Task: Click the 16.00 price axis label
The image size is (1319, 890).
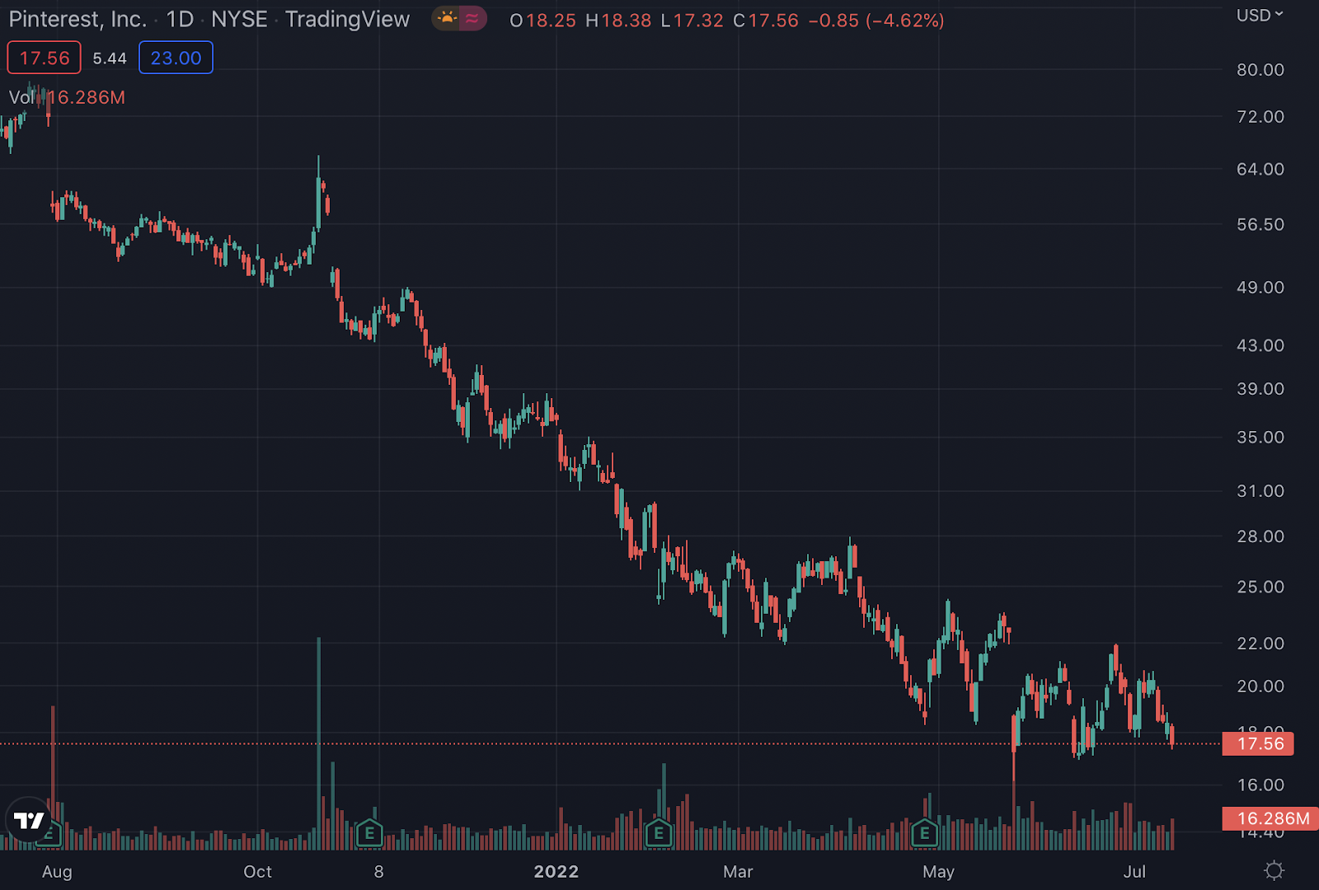Action: 1260,785
